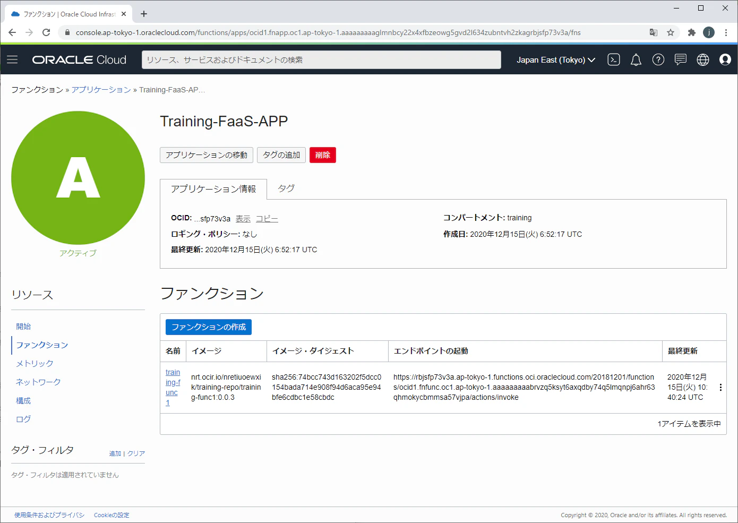Image resolution: width=738 pixels, height=523 pixels.
Task: Click the sha256 image digest cell
Action: pos(327,387)
